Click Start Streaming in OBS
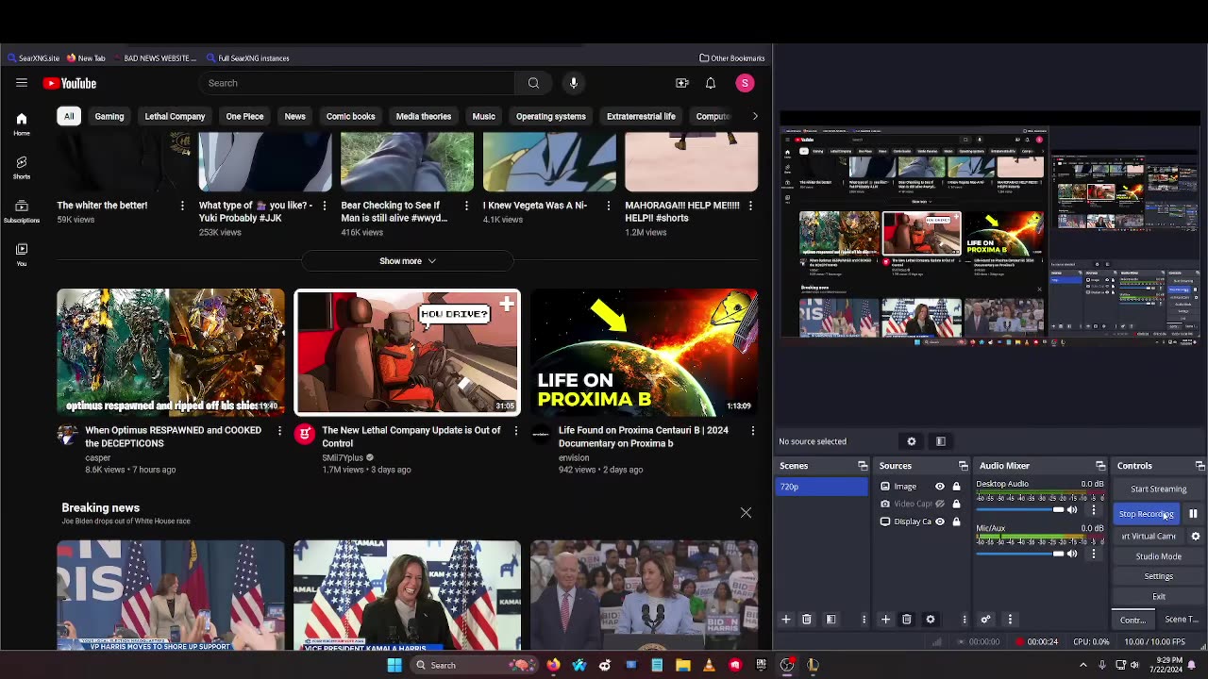1208x679 pixels. (1158, 489)
